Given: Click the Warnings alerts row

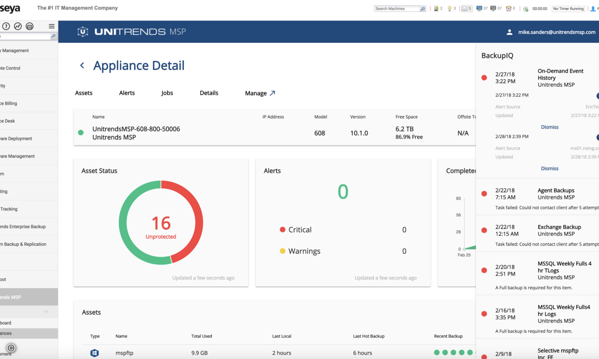Looking at the screenshot, I should 343,251.
